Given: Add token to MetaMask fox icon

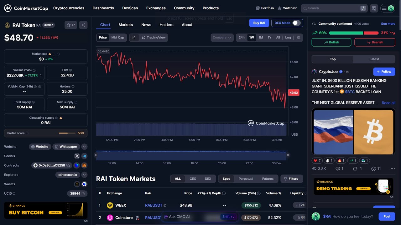Looking at the screenshot, I should pyautogui.click(x=84, y=165).
